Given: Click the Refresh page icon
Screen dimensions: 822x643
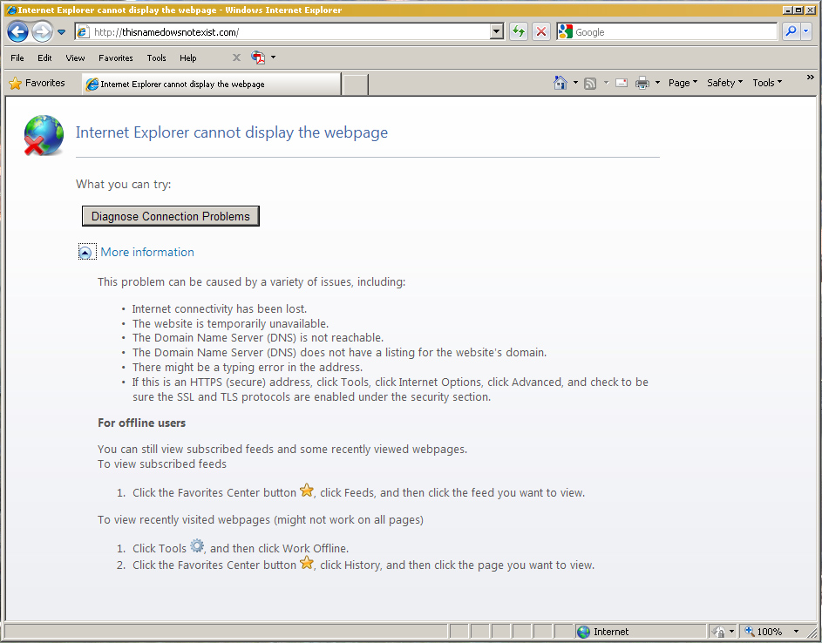Looking at the screenshot, I should point(519,32).
